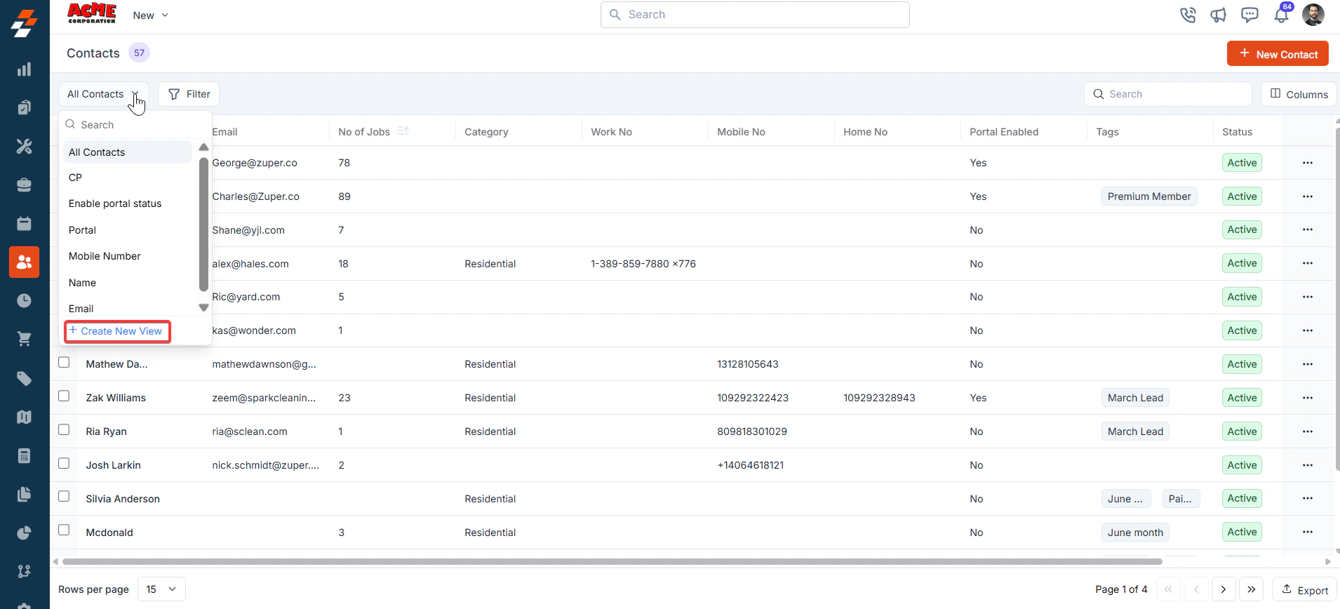
Task: Click the New Contact button
Action: pos(1278,54)
